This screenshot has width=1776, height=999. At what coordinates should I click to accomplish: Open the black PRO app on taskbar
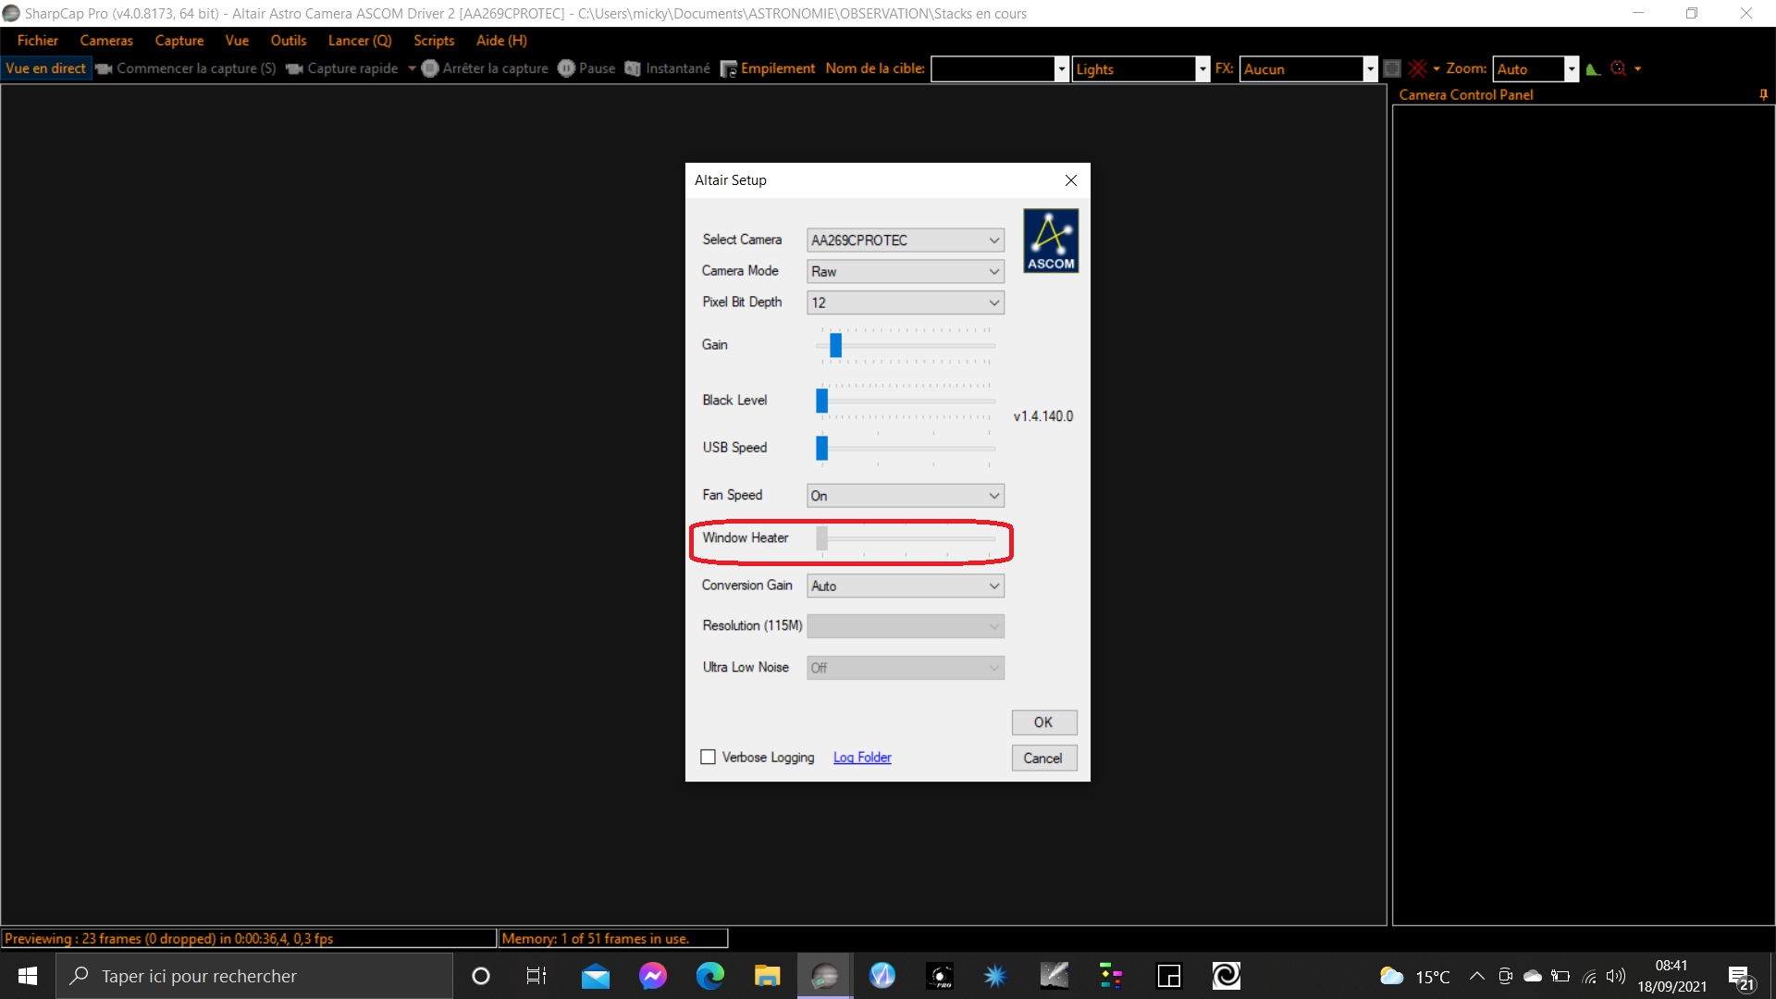coord(940,976)
